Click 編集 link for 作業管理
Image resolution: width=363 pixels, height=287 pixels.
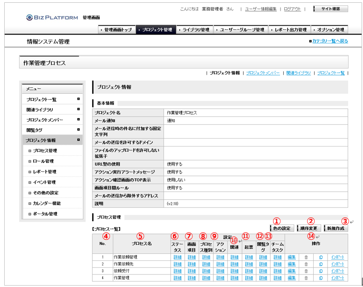(x=292, y=278)
